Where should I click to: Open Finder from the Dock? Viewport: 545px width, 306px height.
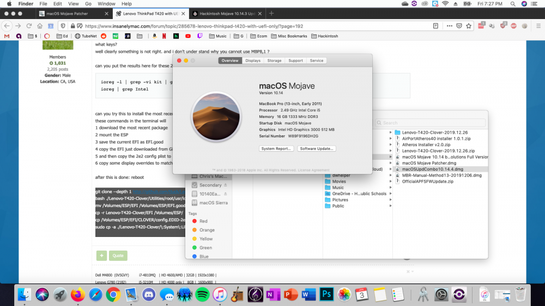click(x=25, y=295)
